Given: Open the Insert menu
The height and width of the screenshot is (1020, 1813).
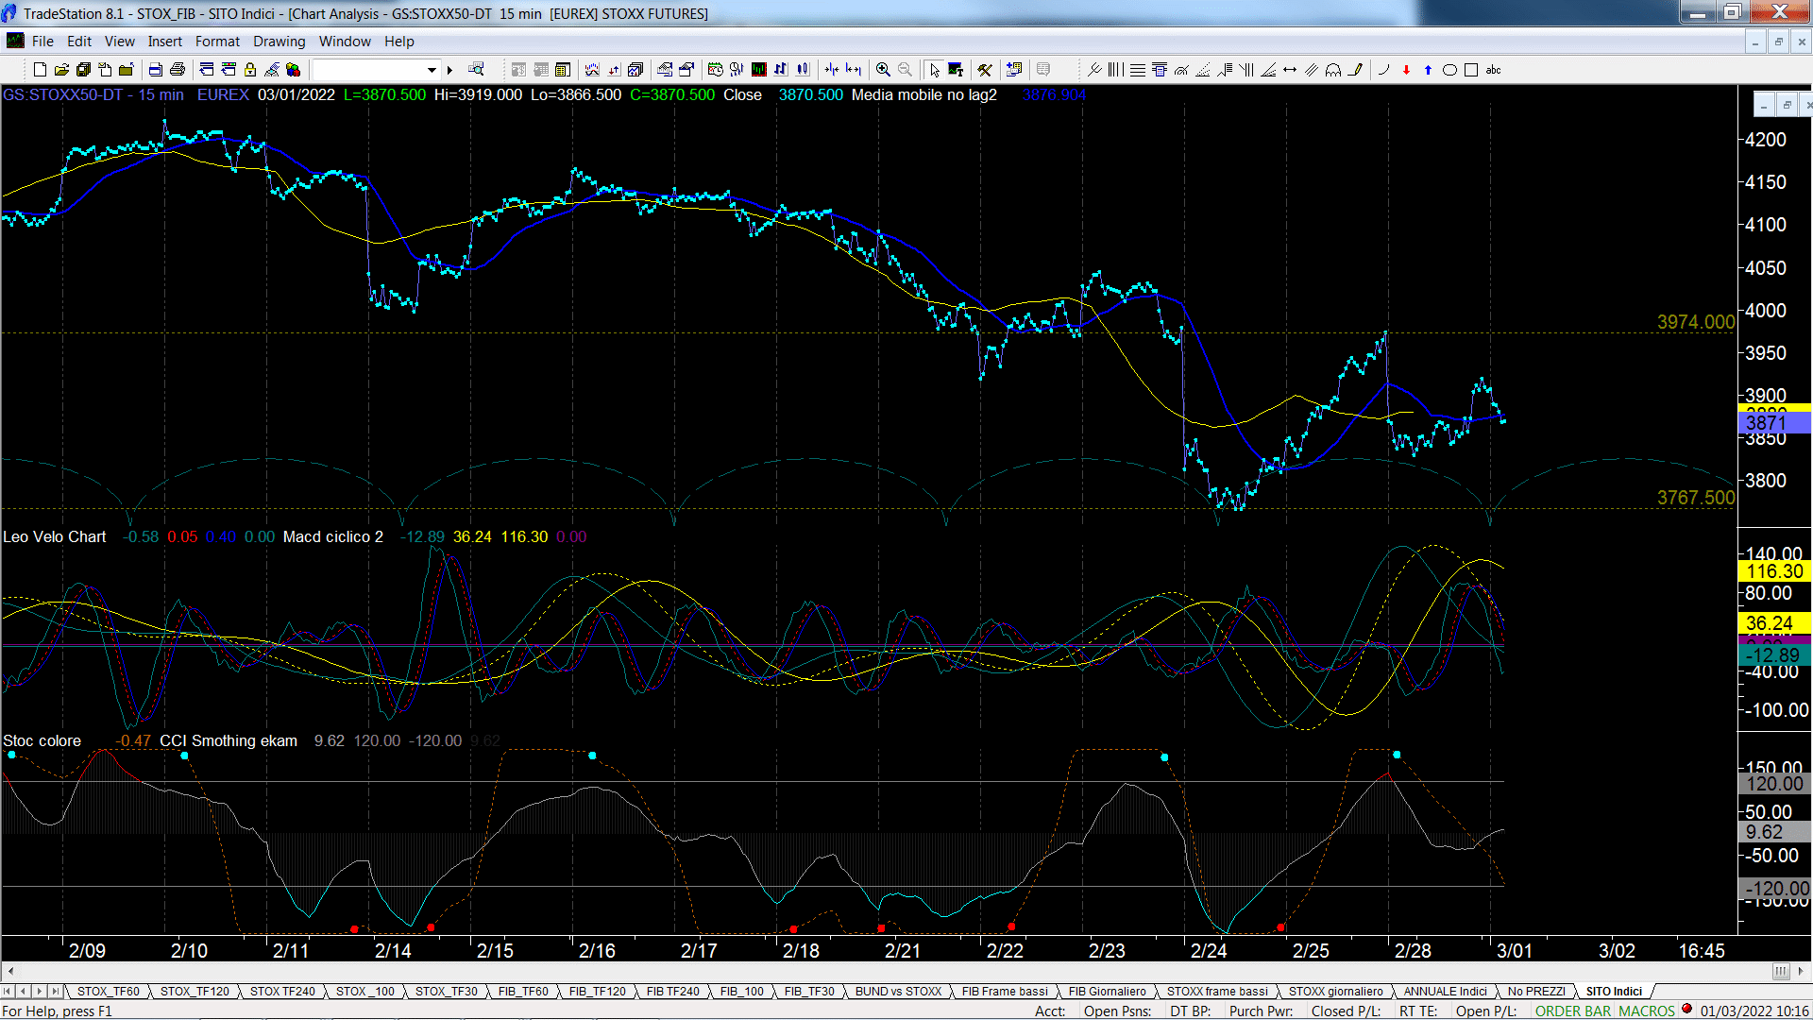Looking at the screenshot, I should 164,42.
